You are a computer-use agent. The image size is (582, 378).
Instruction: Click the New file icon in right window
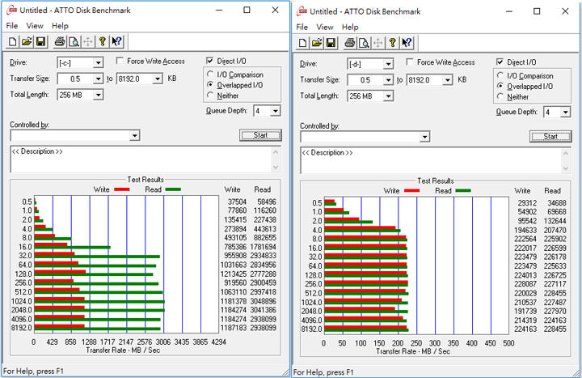pyautogui.click(x=303, y=43)
